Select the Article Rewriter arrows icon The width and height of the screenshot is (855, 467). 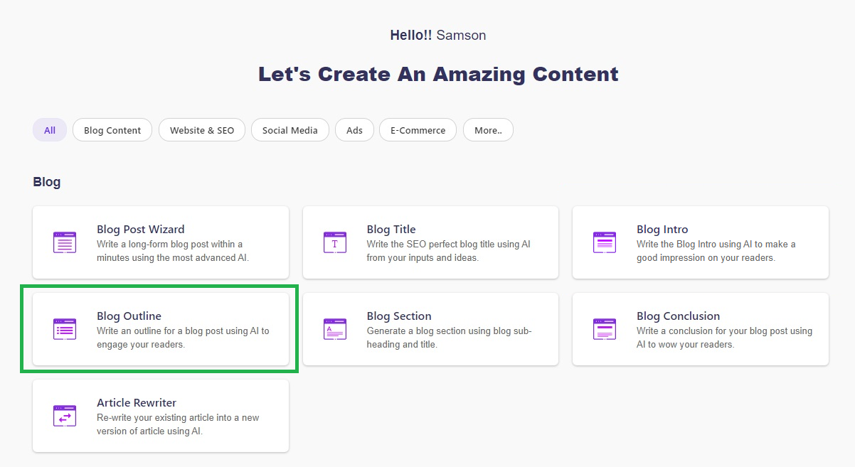pos(65,415)
